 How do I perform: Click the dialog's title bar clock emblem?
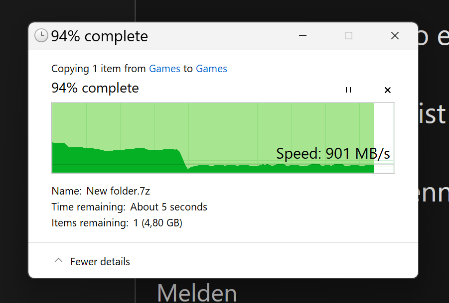pos(41,35)
